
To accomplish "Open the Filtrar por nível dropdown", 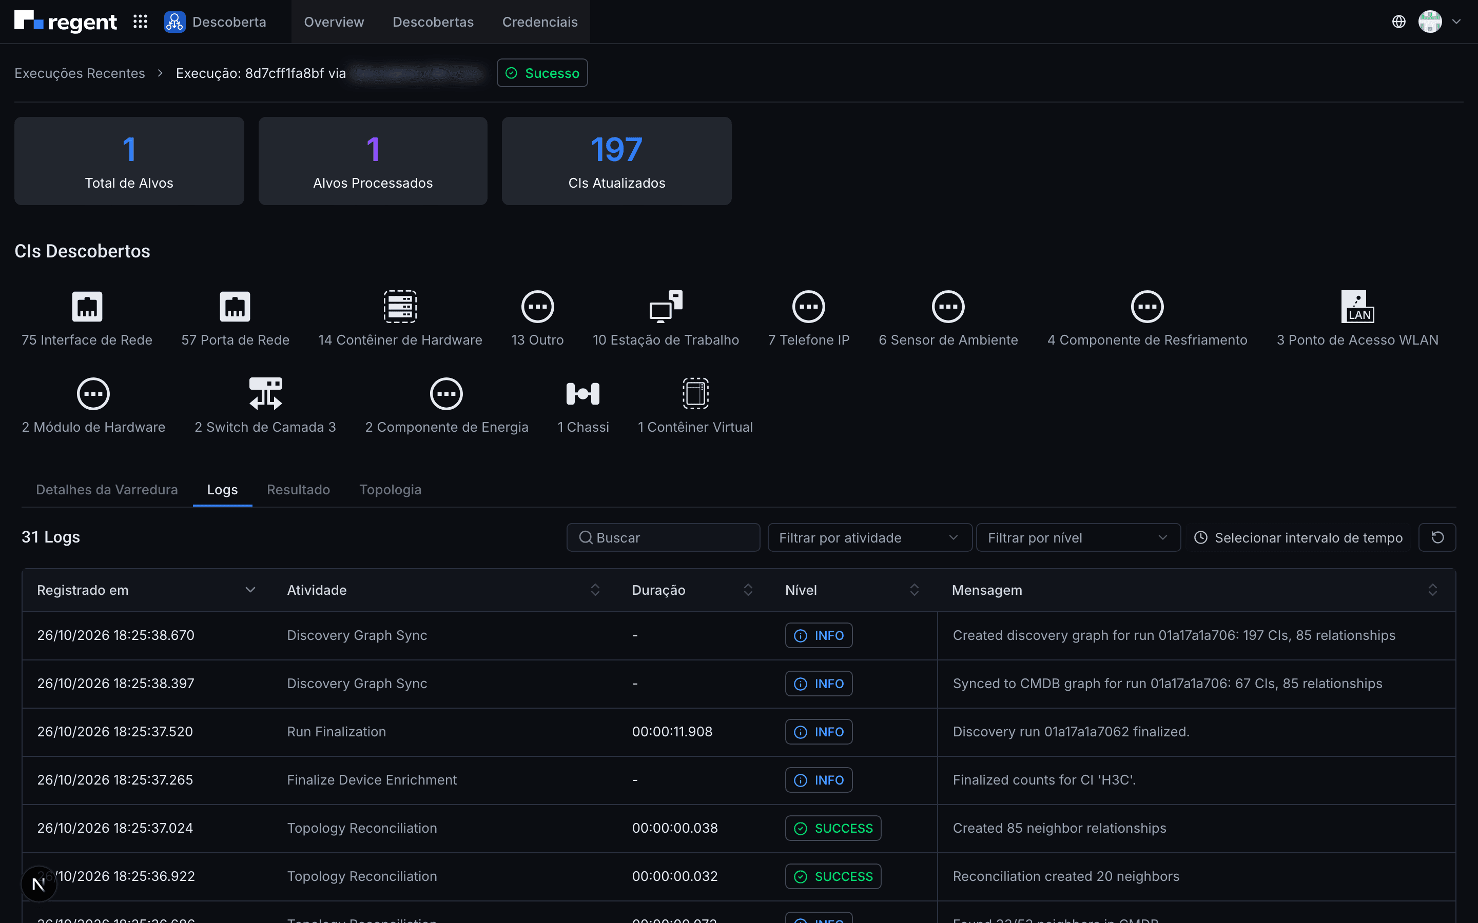I will [1078, 537].
